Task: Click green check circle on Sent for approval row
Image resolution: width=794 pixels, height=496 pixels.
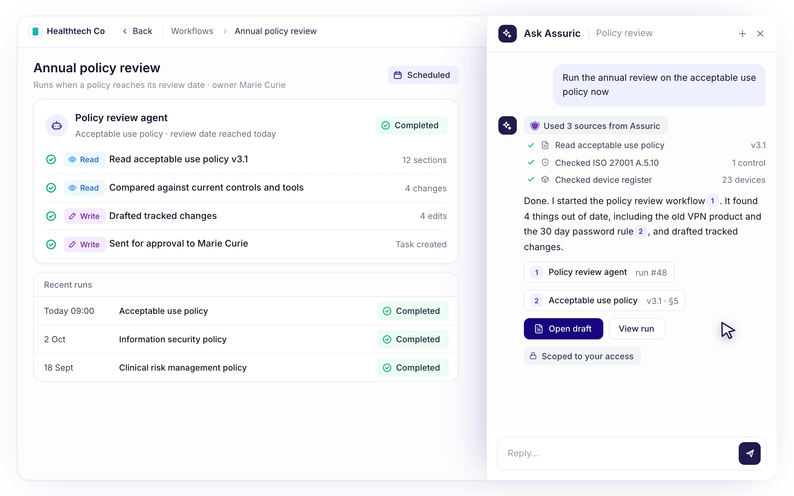Action: coord(51,244)
